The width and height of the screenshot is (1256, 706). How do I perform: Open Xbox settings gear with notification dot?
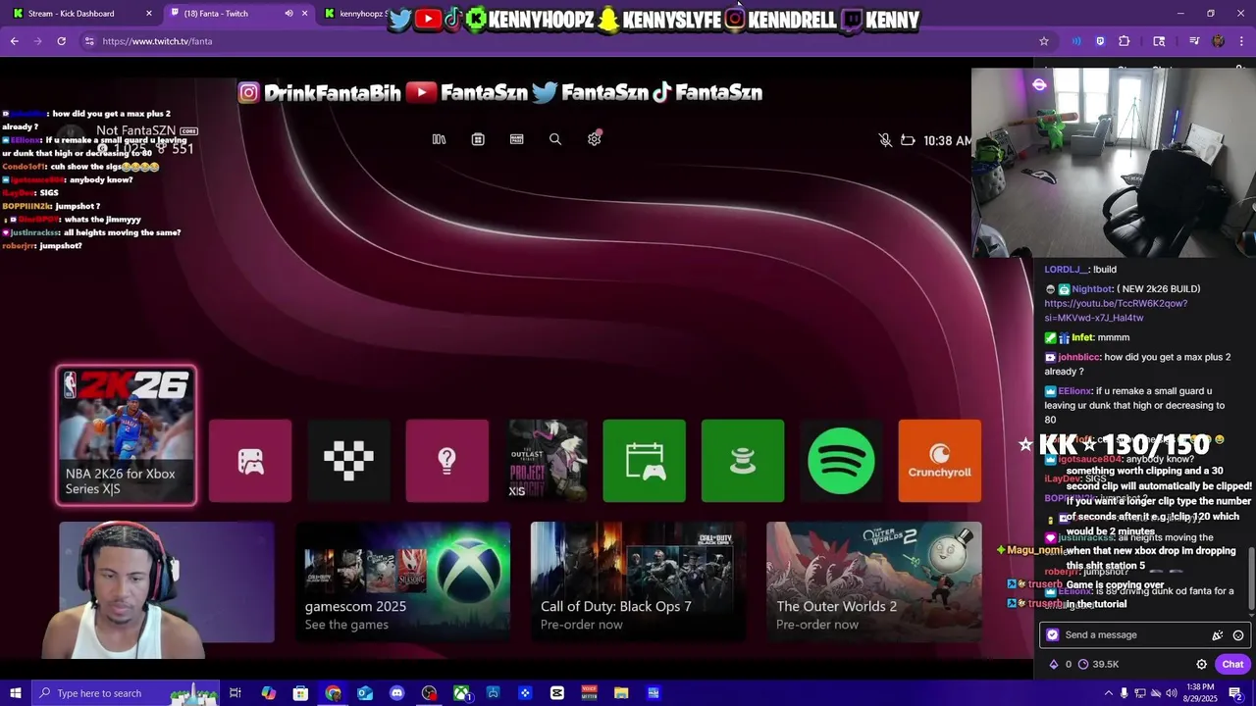tap(594, 138)
